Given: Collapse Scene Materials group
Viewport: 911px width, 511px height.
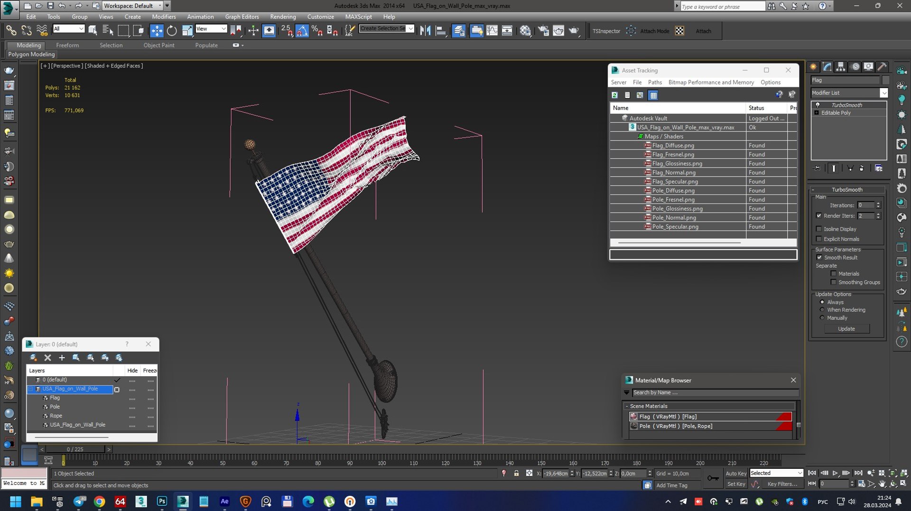Looking at the screenshot, I should tap(627, 406).
